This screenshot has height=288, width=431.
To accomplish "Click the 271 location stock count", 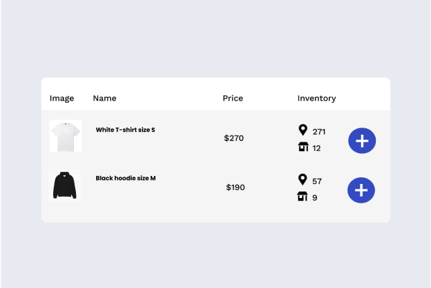I will (x=319, y=132).
